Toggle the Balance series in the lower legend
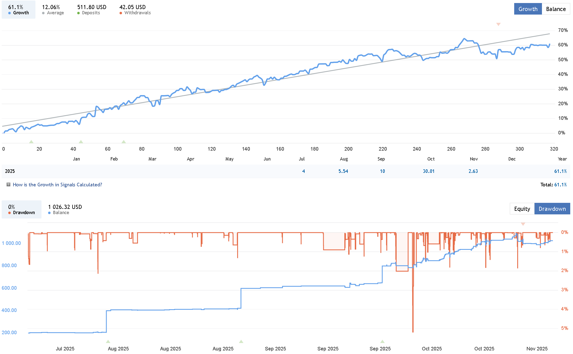Image resolution: width=573 pixels, height=354 pixels. 65,209
